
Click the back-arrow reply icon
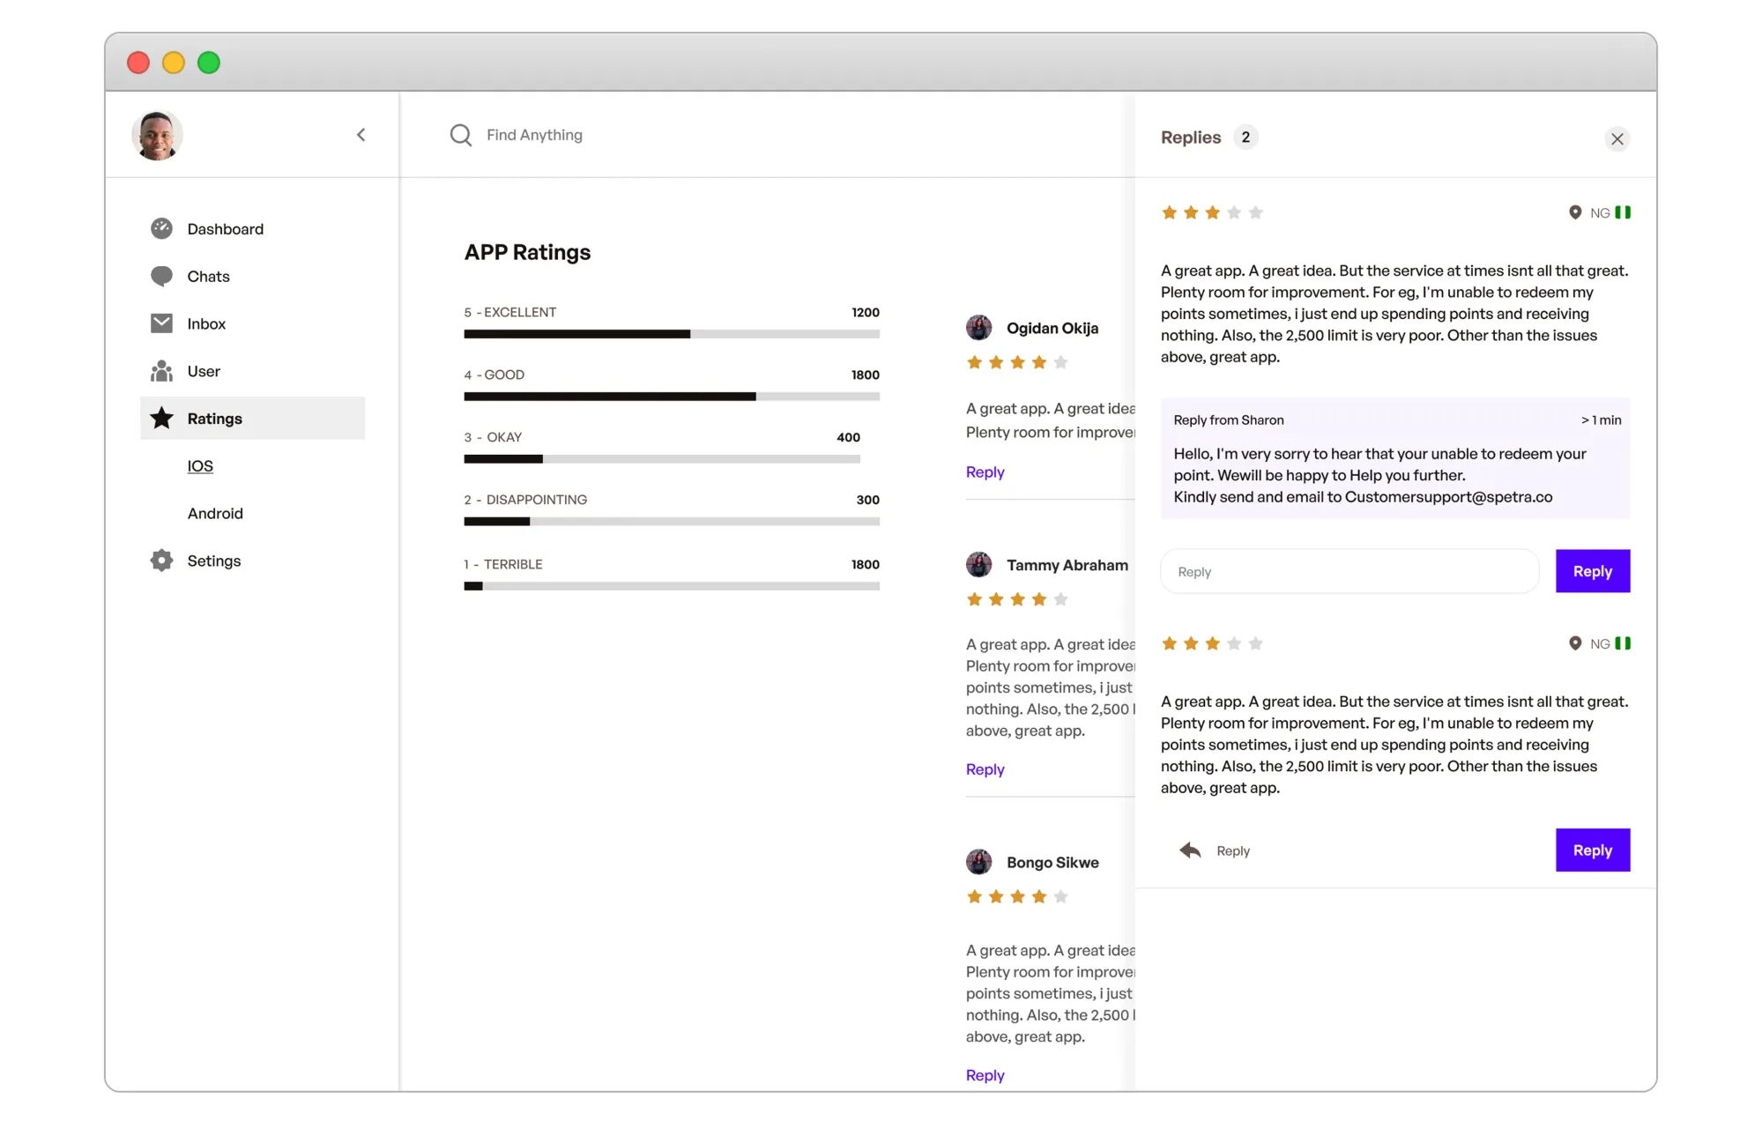(x=1190, y=850)
